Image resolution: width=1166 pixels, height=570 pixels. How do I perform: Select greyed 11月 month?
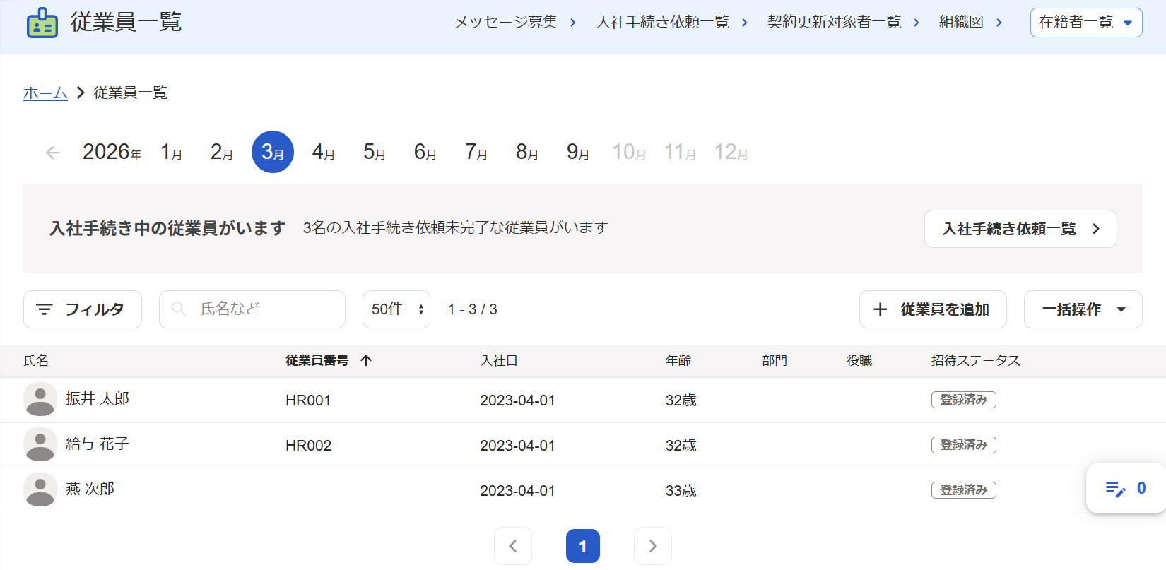point(680,152)
